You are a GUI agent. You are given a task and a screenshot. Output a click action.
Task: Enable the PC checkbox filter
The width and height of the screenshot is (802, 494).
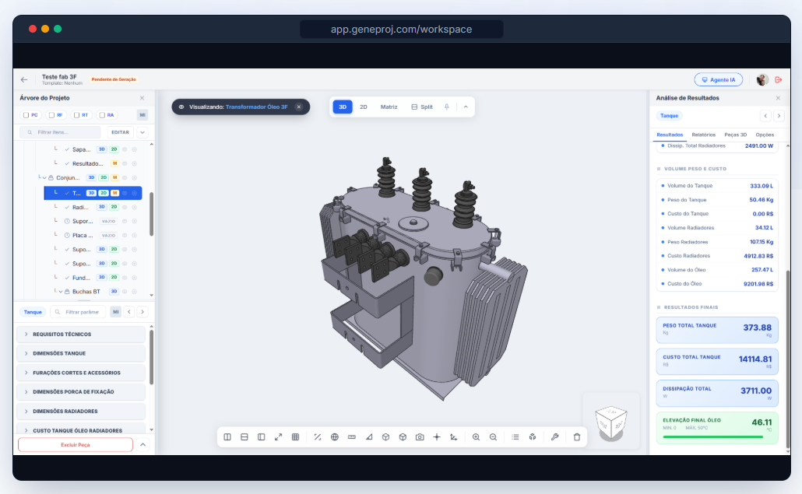point(26,115)
